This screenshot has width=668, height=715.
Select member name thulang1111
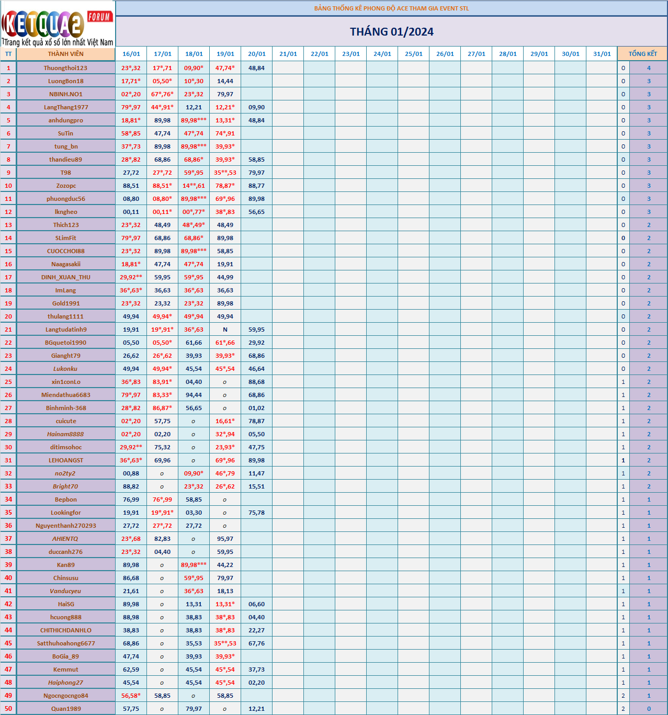pos(66,316)
